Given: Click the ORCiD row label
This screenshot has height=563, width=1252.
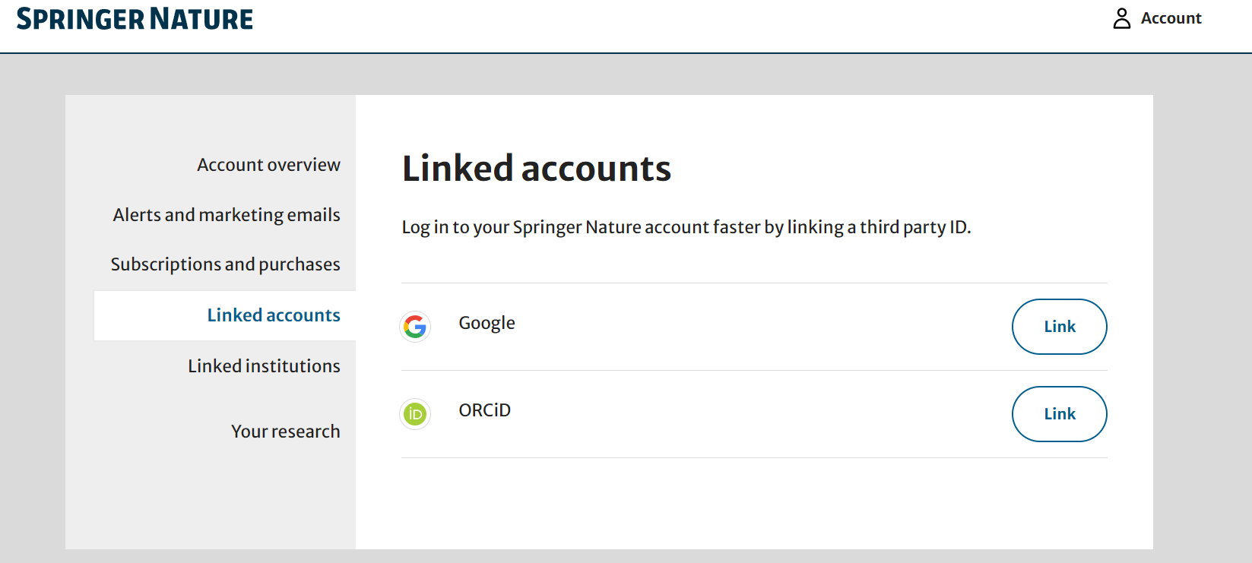Looking at the screenshot, I should point(484,410).
